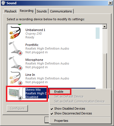Click the Microphone device icon
114x126 pixels.
click(15, 63)
